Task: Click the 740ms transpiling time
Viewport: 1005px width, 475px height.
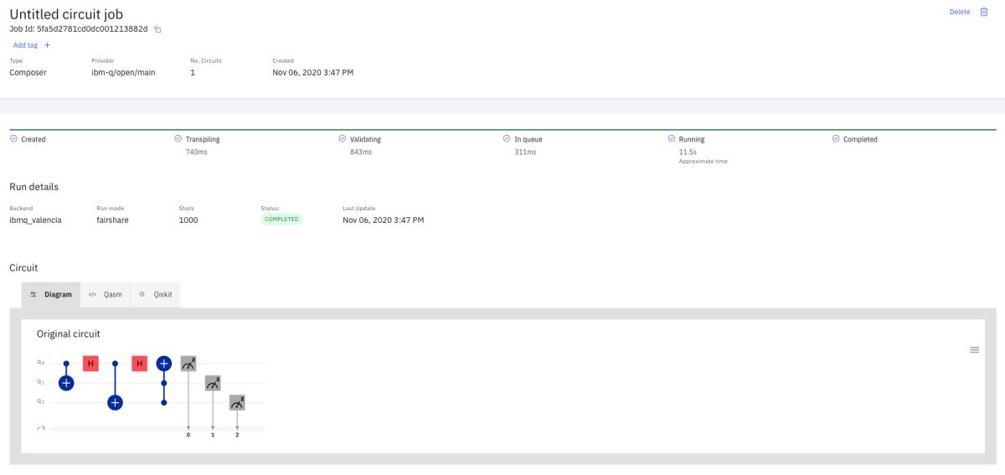Action: 196,152
